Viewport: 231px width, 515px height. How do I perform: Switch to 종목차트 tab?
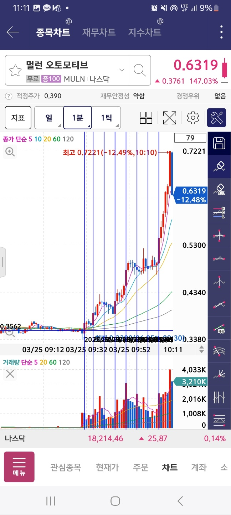53,32
